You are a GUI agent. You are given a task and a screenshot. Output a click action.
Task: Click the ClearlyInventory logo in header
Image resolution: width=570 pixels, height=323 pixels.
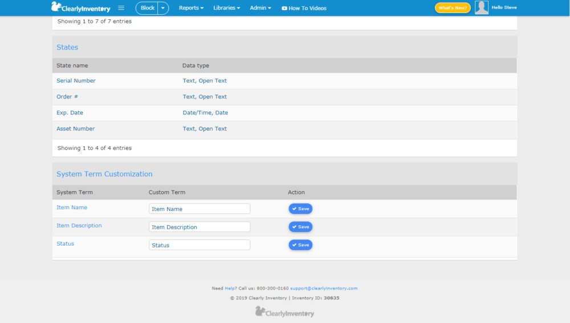pos(81,7)
